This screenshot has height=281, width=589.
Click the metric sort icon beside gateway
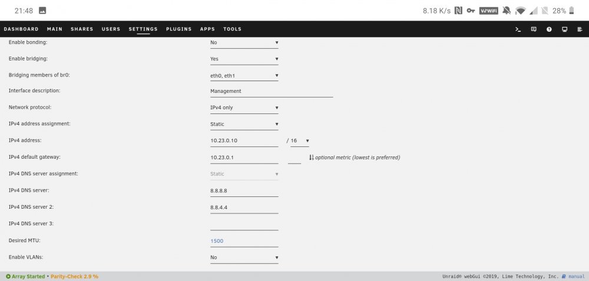(x=312, y=158)
